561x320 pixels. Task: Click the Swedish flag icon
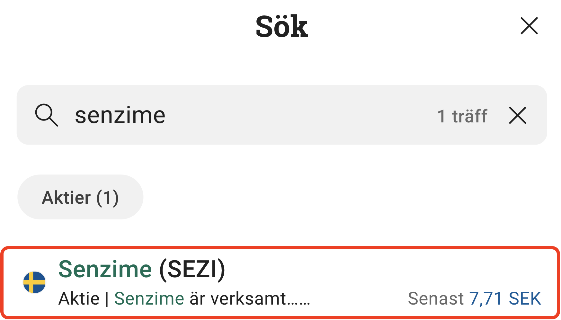pyautogui.click(x=34, y=282)
